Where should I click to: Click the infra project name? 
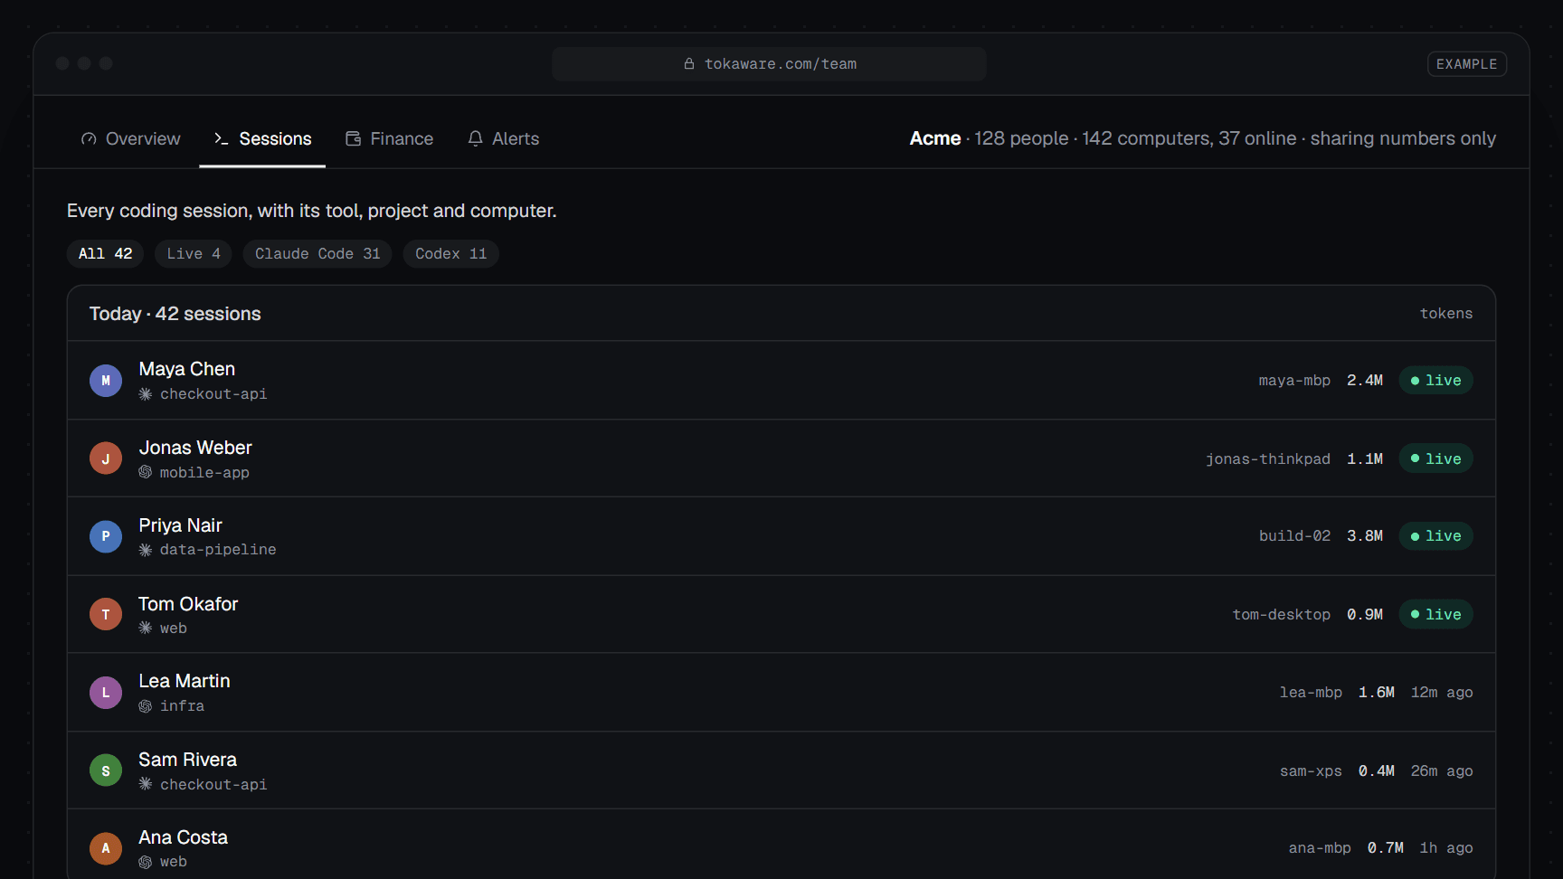[182, 706]
